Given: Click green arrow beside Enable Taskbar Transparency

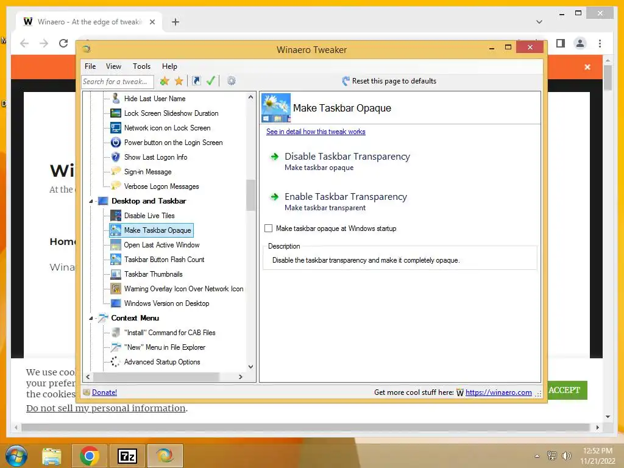Looking at the screenshot, I should coord(275,197).
